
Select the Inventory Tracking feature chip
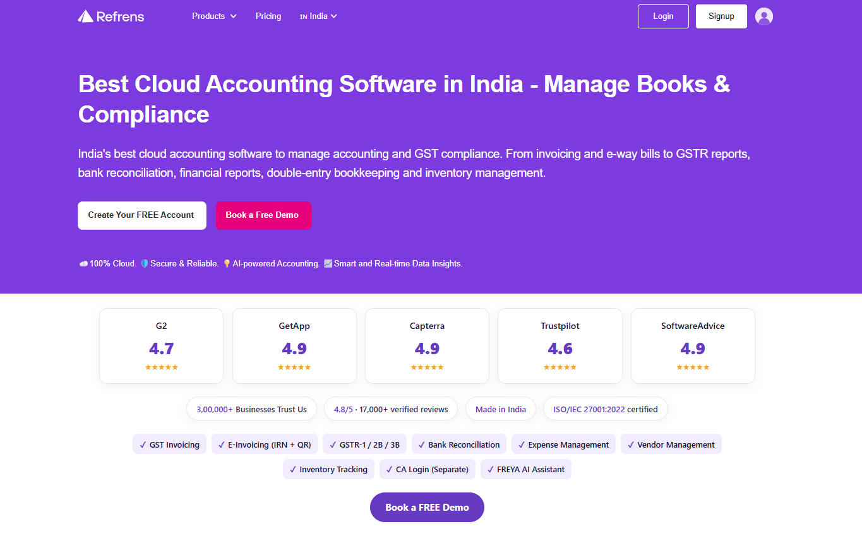coord(328,469)
